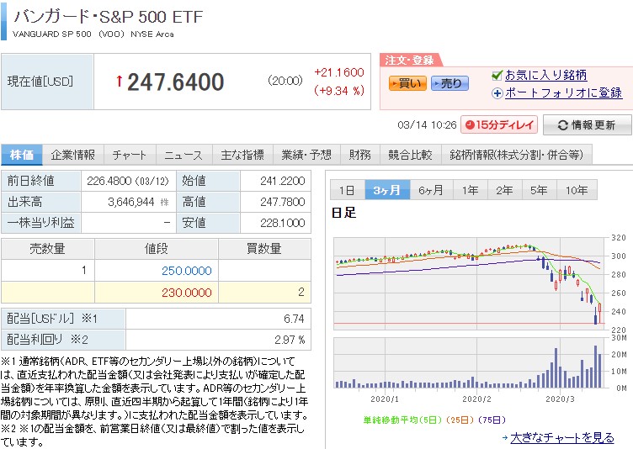The image size is (633, 449).
Task: Open the ニュース tab
Action: 184,155
